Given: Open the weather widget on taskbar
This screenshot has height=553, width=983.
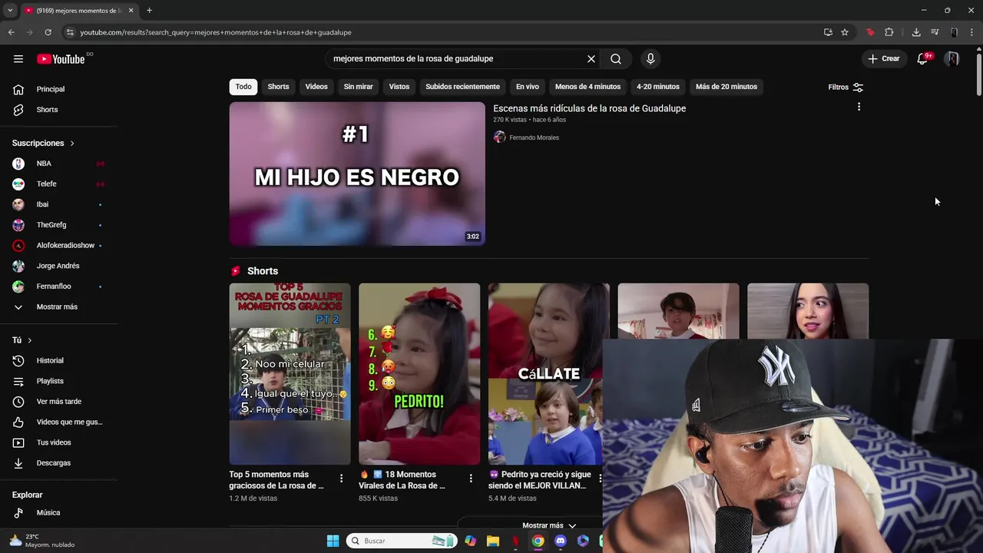Looking at the screenshot, I should [x=42, y=541].
